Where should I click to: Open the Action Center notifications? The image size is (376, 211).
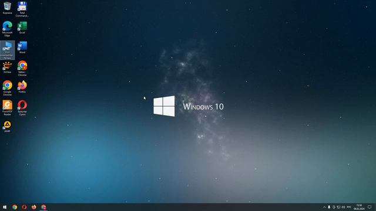pyautogui.click(x=370, y=207)
